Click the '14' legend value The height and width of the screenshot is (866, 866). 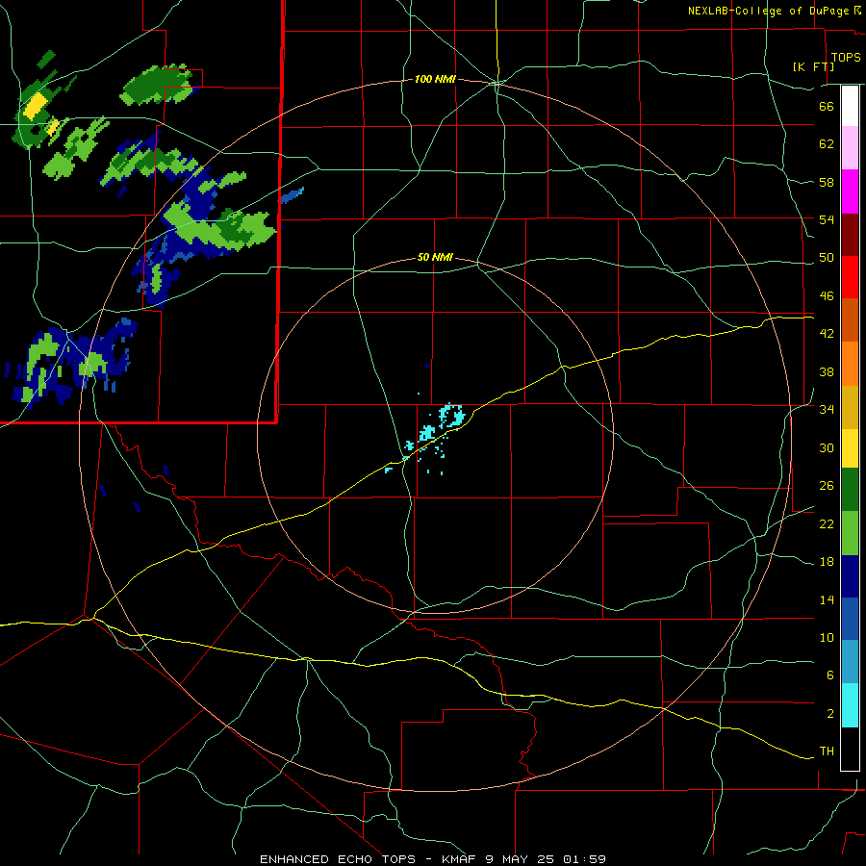pyautogui.click(x=827, y=599)
